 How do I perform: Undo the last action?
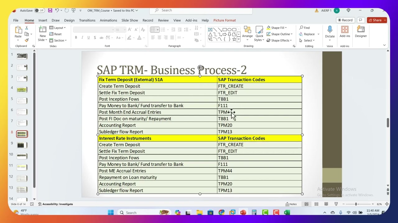click(x=57, y=10)
